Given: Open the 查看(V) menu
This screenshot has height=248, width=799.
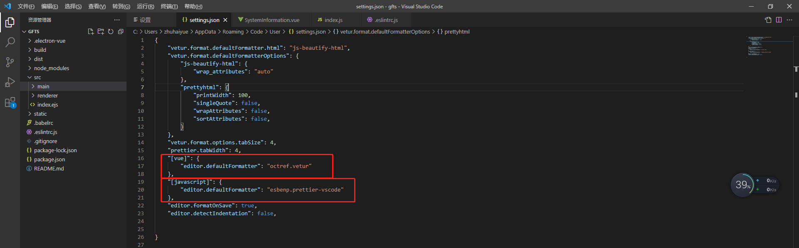Looking at the screenshot, I should pyautogui.click(x=97, y=6).
